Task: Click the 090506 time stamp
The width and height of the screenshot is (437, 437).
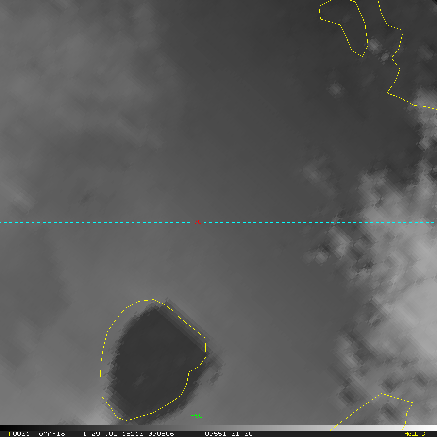Action: [x=161, y=434]
